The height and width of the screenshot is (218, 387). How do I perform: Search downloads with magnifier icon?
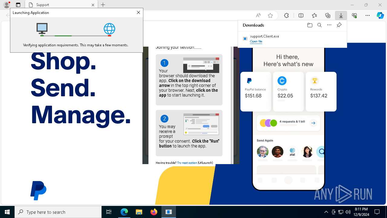(320, 25)
